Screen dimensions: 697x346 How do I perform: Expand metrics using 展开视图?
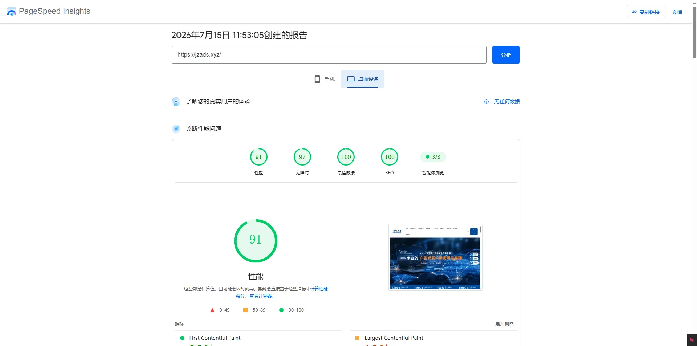(x=504, y=323)
